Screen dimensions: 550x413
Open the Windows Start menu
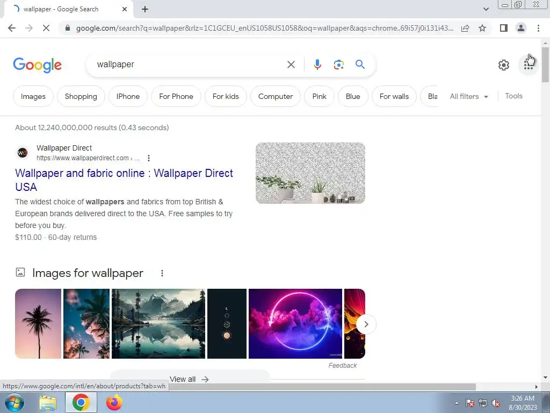coord(14,402)
